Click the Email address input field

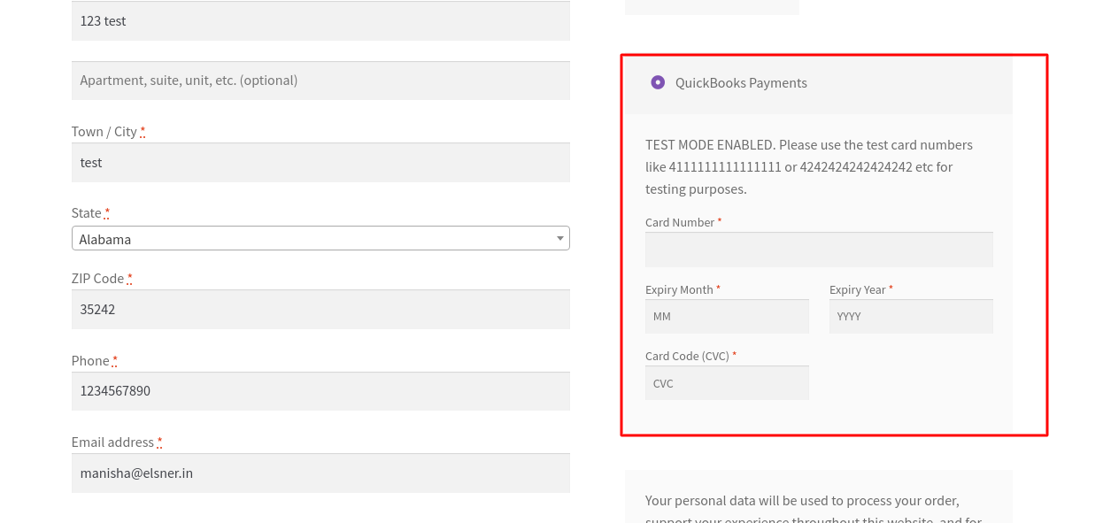[320, 473]
